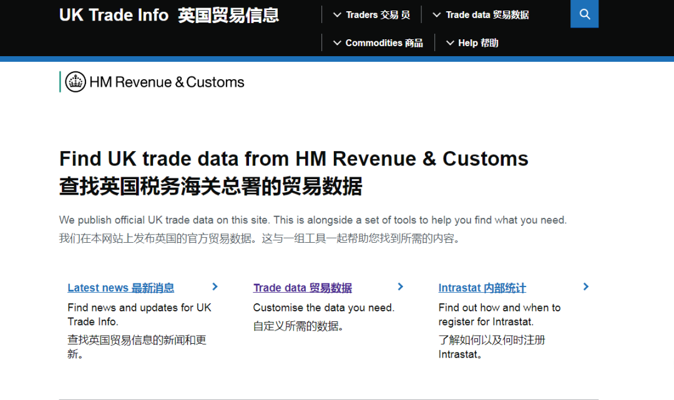
Task: Click the paragraph starting 'We publish official'
Action: pyautogui.click(x=313, y=220)
